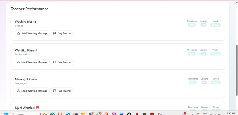Click Wachira Maina's streak days badge
This screenshot has width=238, height=115.
[x=215, y=25]
